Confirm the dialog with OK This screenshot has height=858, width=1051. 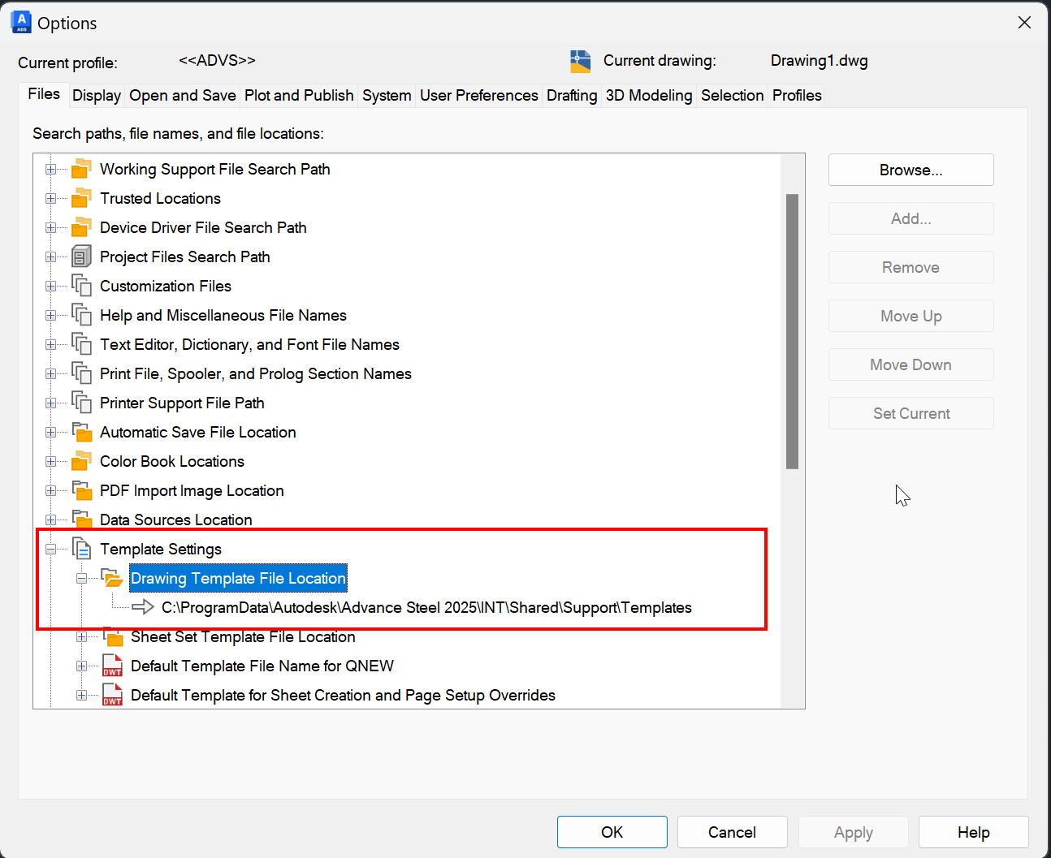(x=612, y=832)
